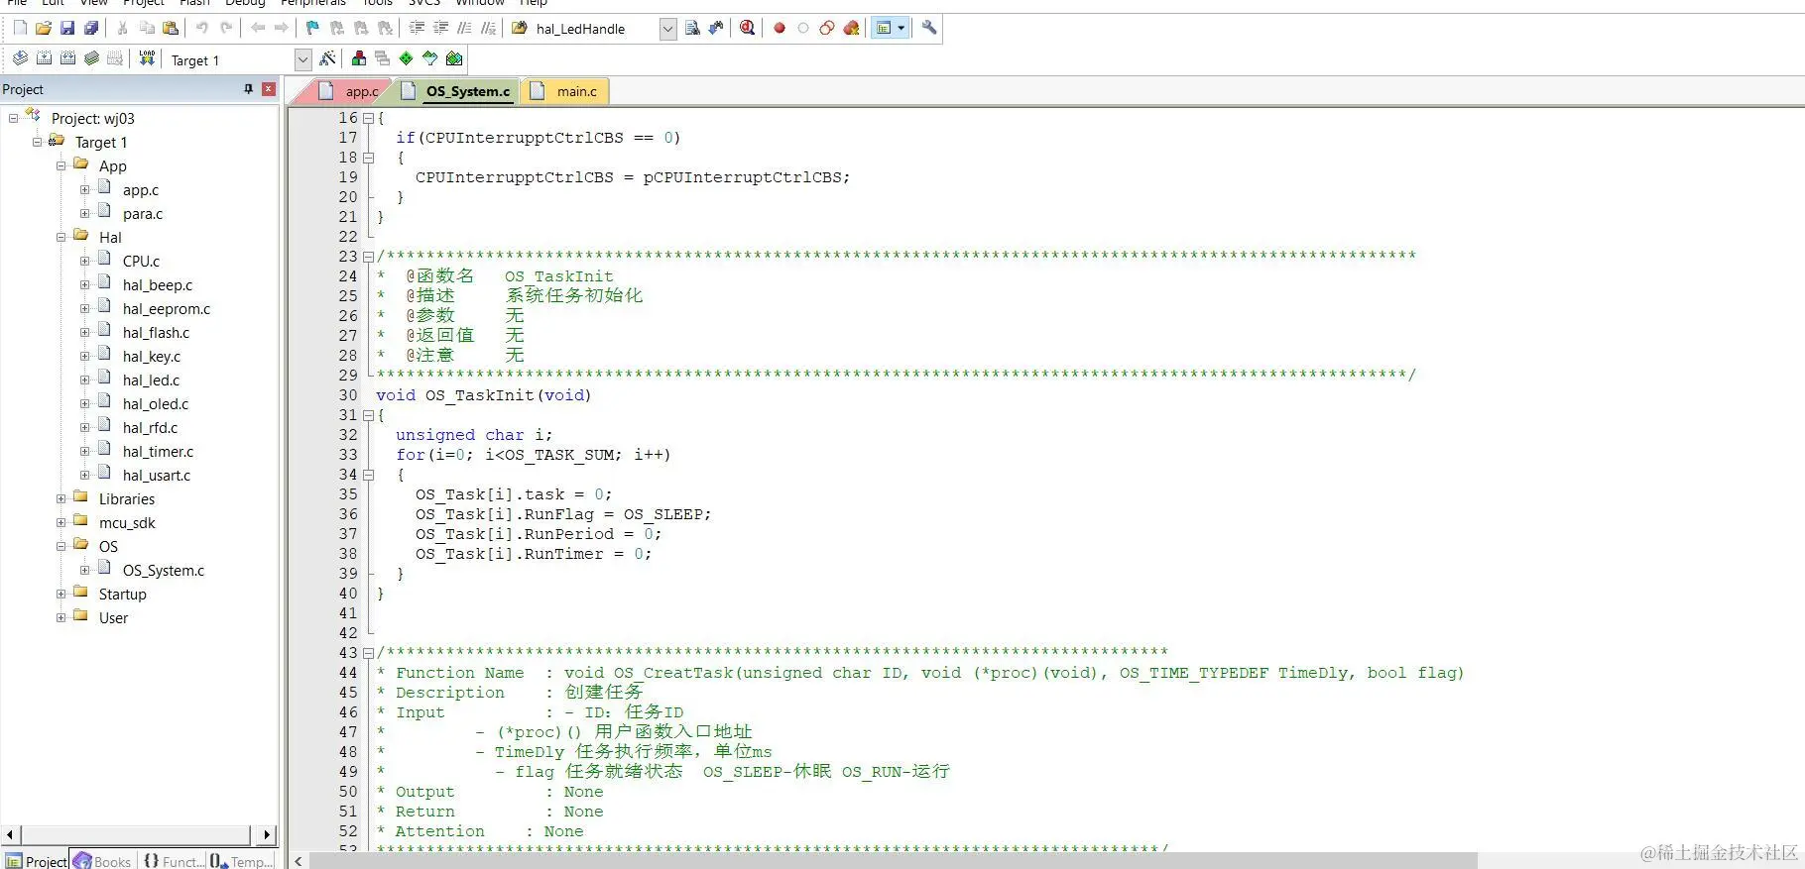The height and width of the screenshot is (869, 1805).
Task: Select hal_usart.c in the project tree
Action: click(157, 476)
